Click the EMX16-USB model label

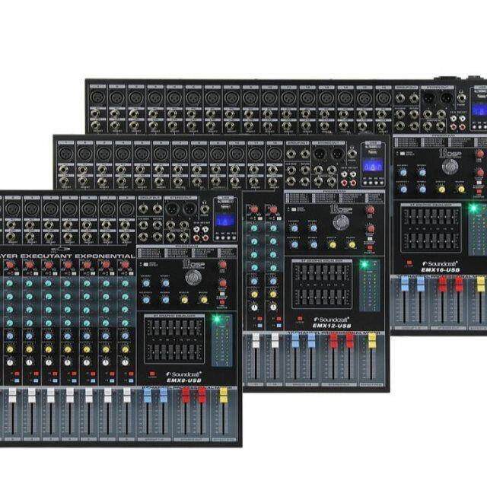440,270
